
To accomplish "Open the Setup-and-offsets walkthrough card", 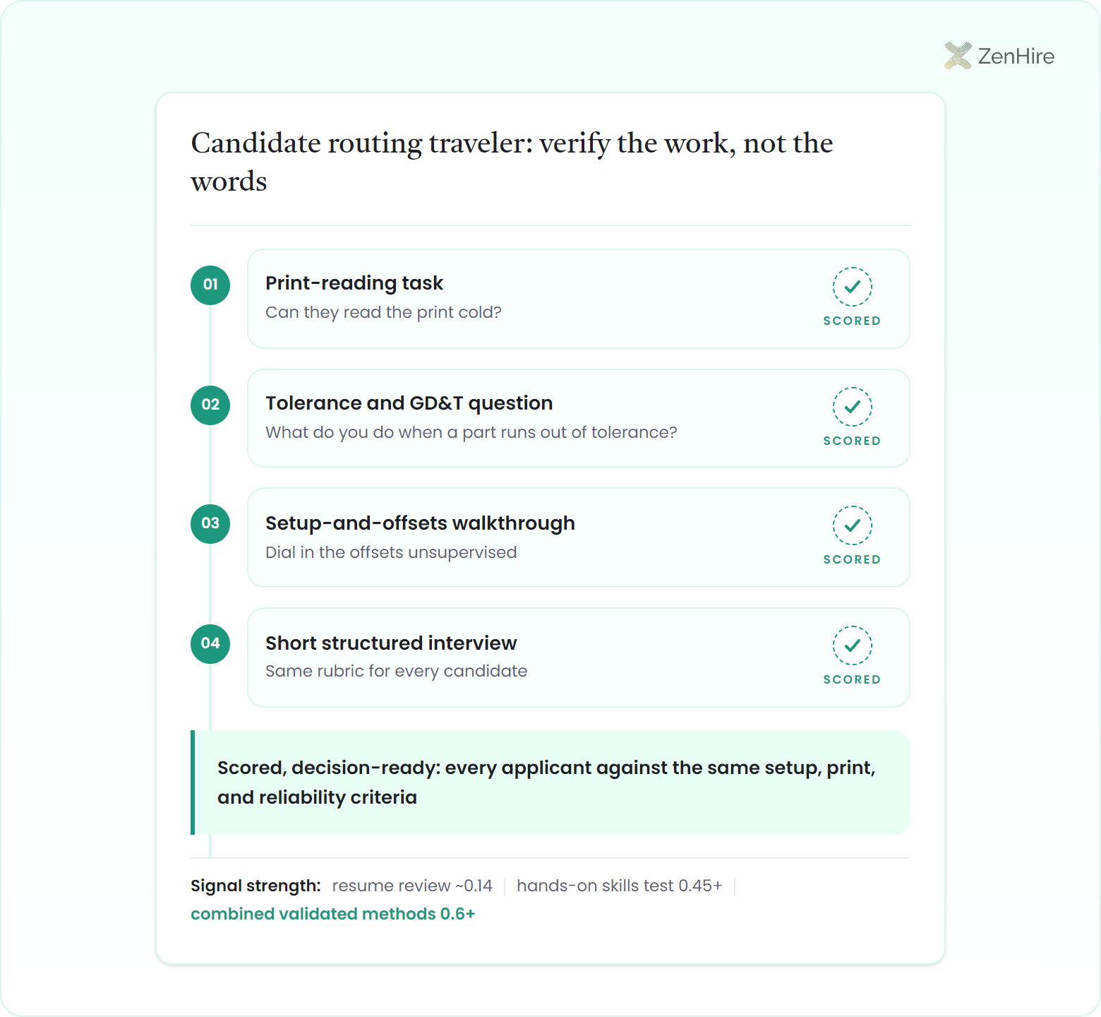I will click(579, 537).
